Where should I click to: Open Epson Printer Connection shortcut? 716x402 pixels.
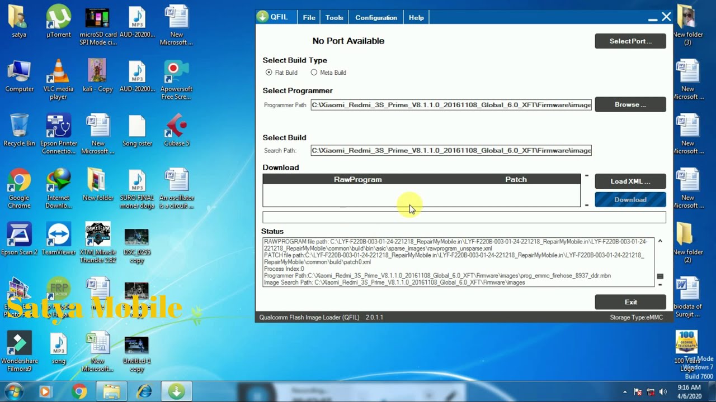[58, 134]
